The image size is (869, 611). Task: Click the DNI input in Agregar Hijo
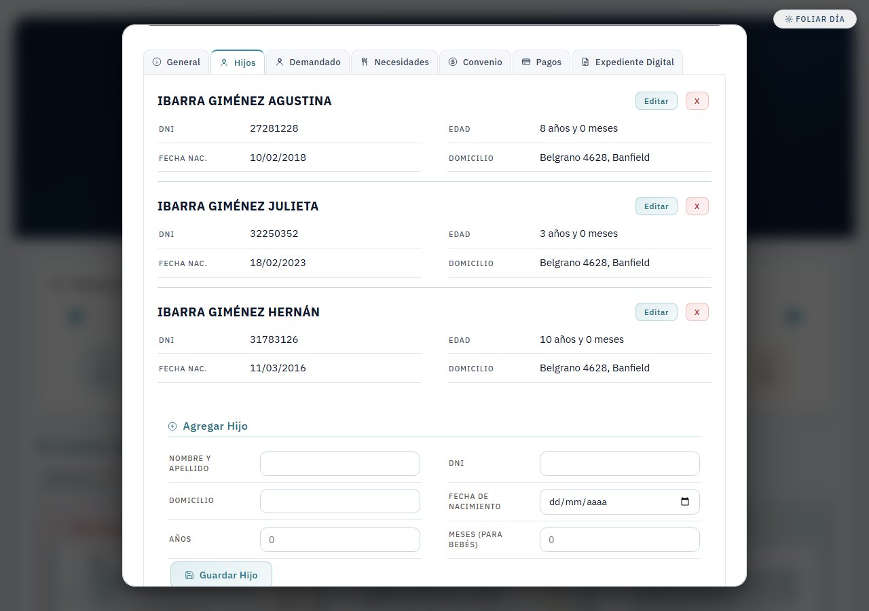coord(620,464)
